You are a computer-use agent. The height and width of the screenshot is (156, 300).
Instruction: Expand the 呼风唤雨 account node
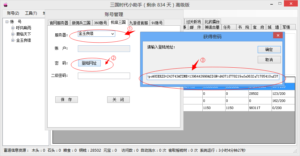(13, 28)
